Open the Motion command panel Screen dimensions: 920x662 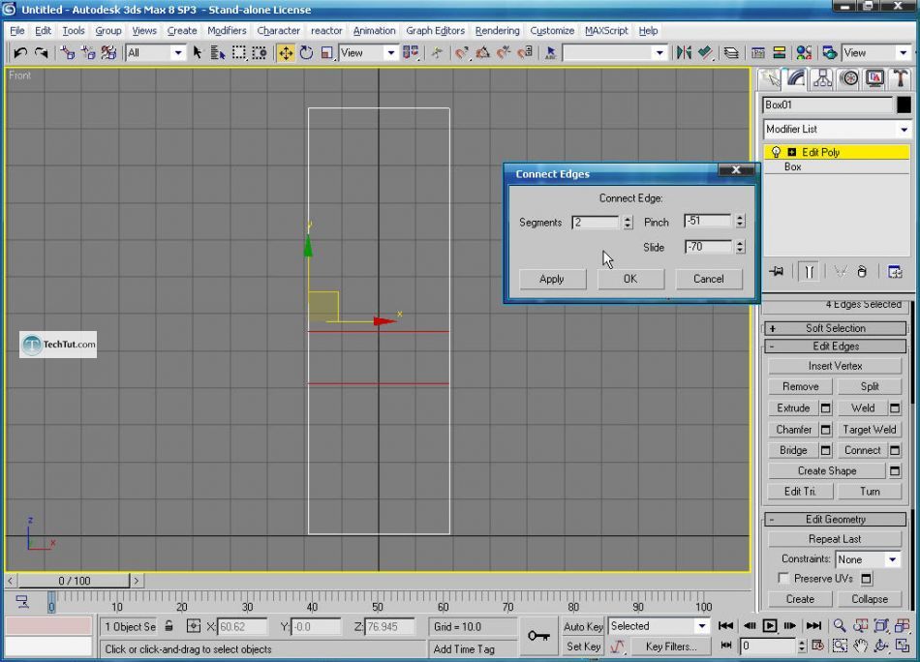tap(849, 78)
